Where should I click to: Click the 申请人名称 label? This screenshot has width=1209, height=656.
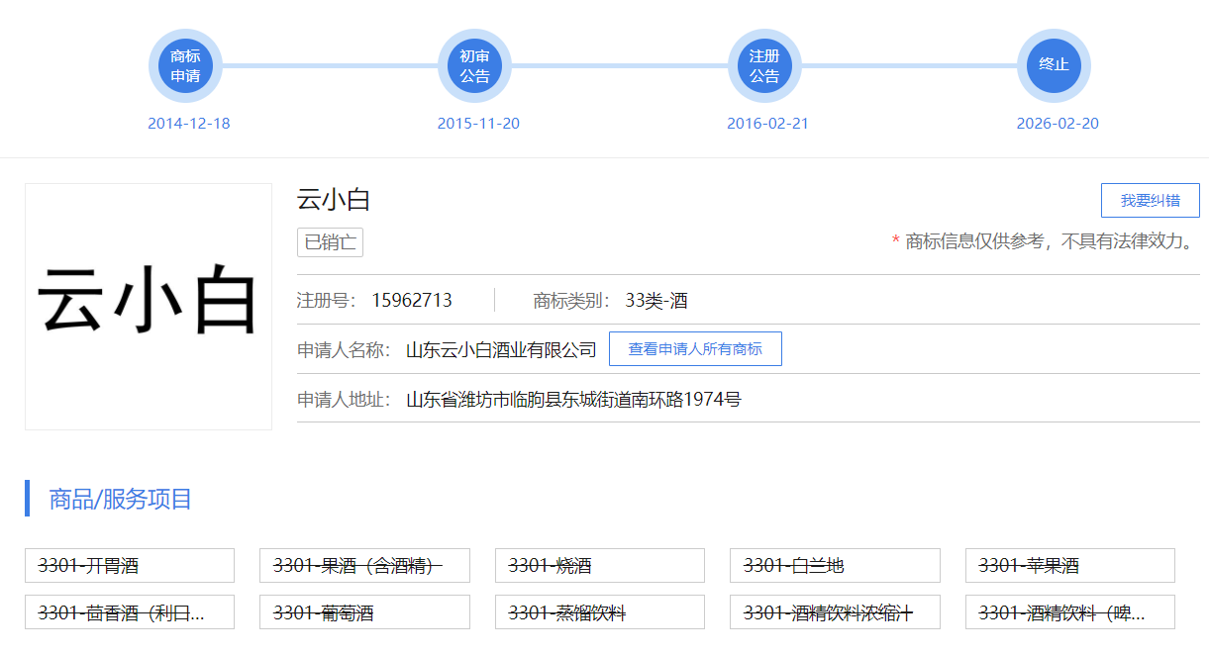point(344,349)
